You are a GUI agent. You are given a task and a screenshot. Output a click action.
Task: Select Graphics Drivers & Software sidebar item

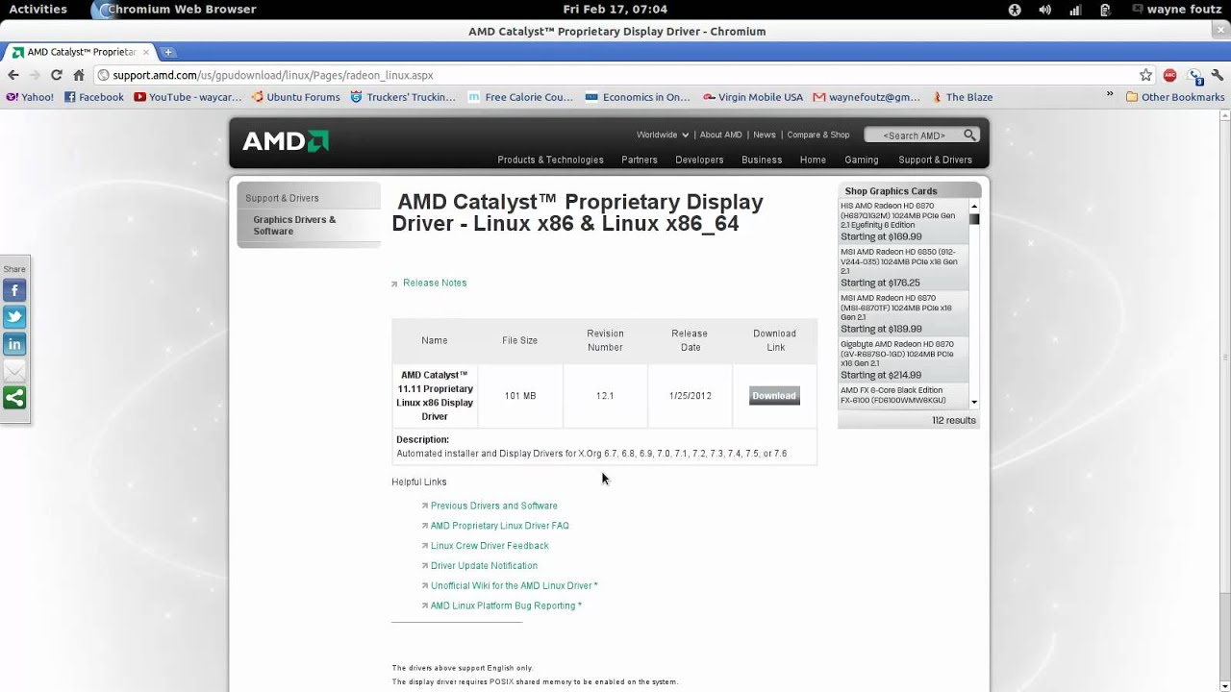point(295,225)
